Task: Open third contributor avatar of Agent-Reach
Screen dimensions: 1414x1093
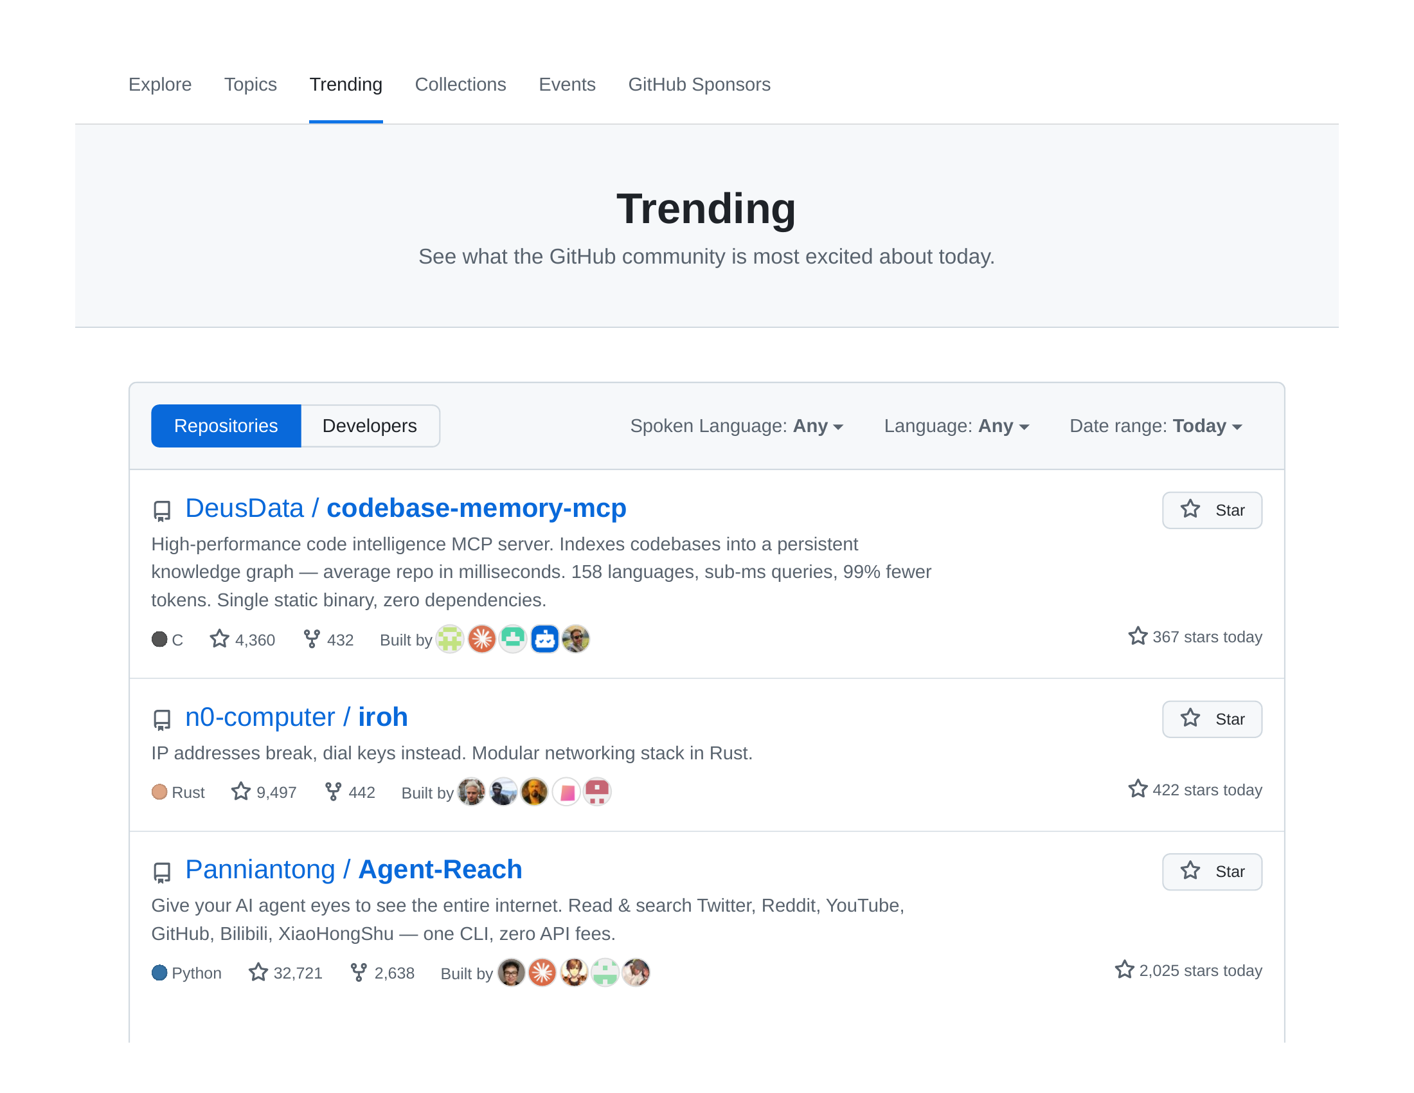Action: [x=573, y=972]
